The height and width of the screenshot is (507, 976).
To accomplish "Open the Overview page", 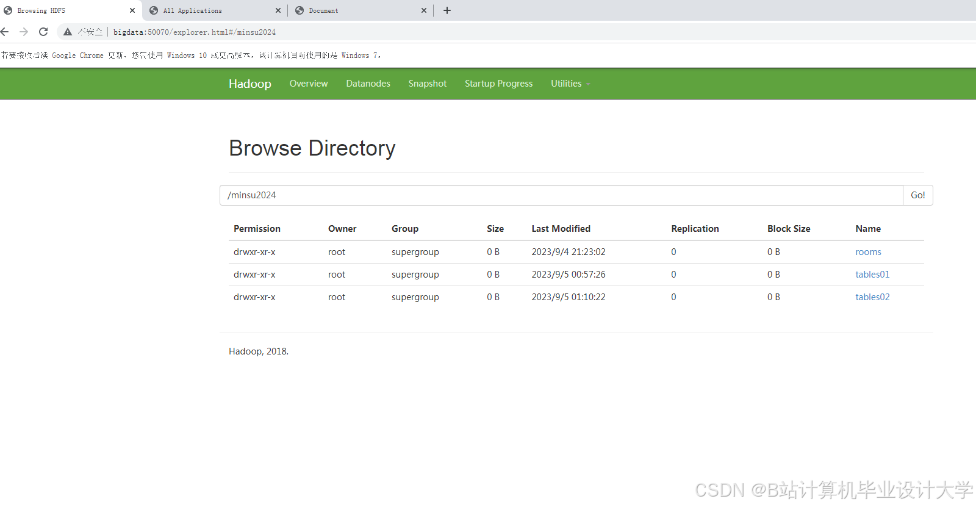I will 309,84.
